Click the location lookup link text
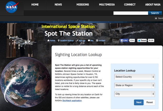Viewport: 163px width, 111px height. [x=67, y=40]
